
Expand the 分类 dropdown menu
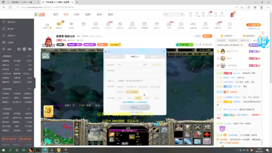click(76, 14)
